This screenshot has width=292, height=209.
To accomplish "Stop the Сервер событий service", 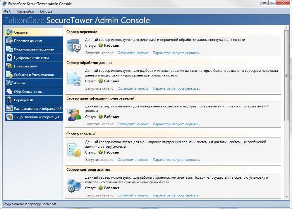I will coord(133,160).
